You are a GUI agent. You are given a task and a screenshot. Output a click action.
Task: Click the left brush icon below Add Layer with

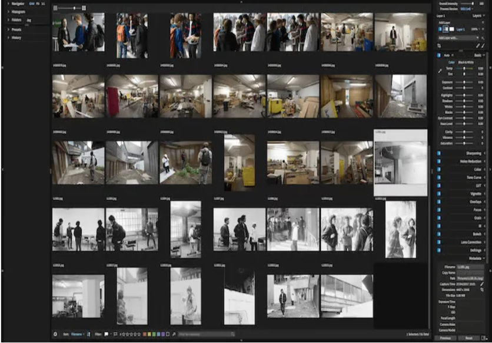(477, 46)
